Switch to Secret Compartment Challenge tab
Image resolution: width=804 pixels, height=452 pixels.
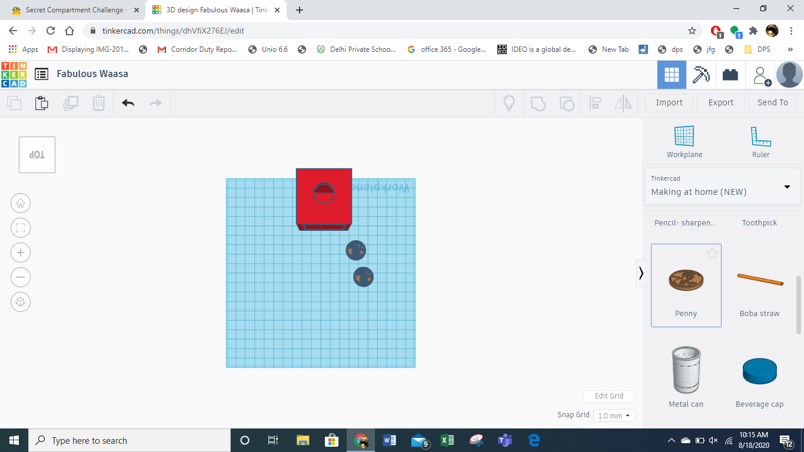[x=75, y=10]
